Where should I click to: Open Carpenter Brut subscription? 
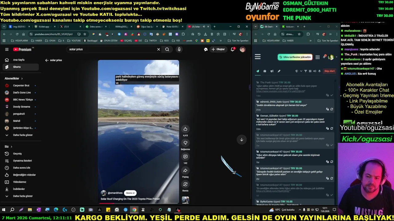[21, 86]
